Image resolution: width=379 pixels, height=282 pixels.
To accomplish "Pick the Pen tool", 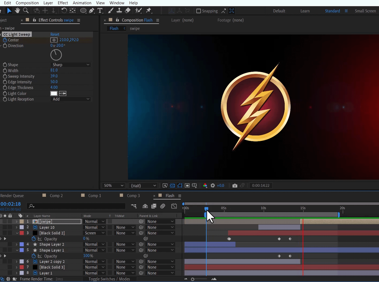I will (91, 11).
